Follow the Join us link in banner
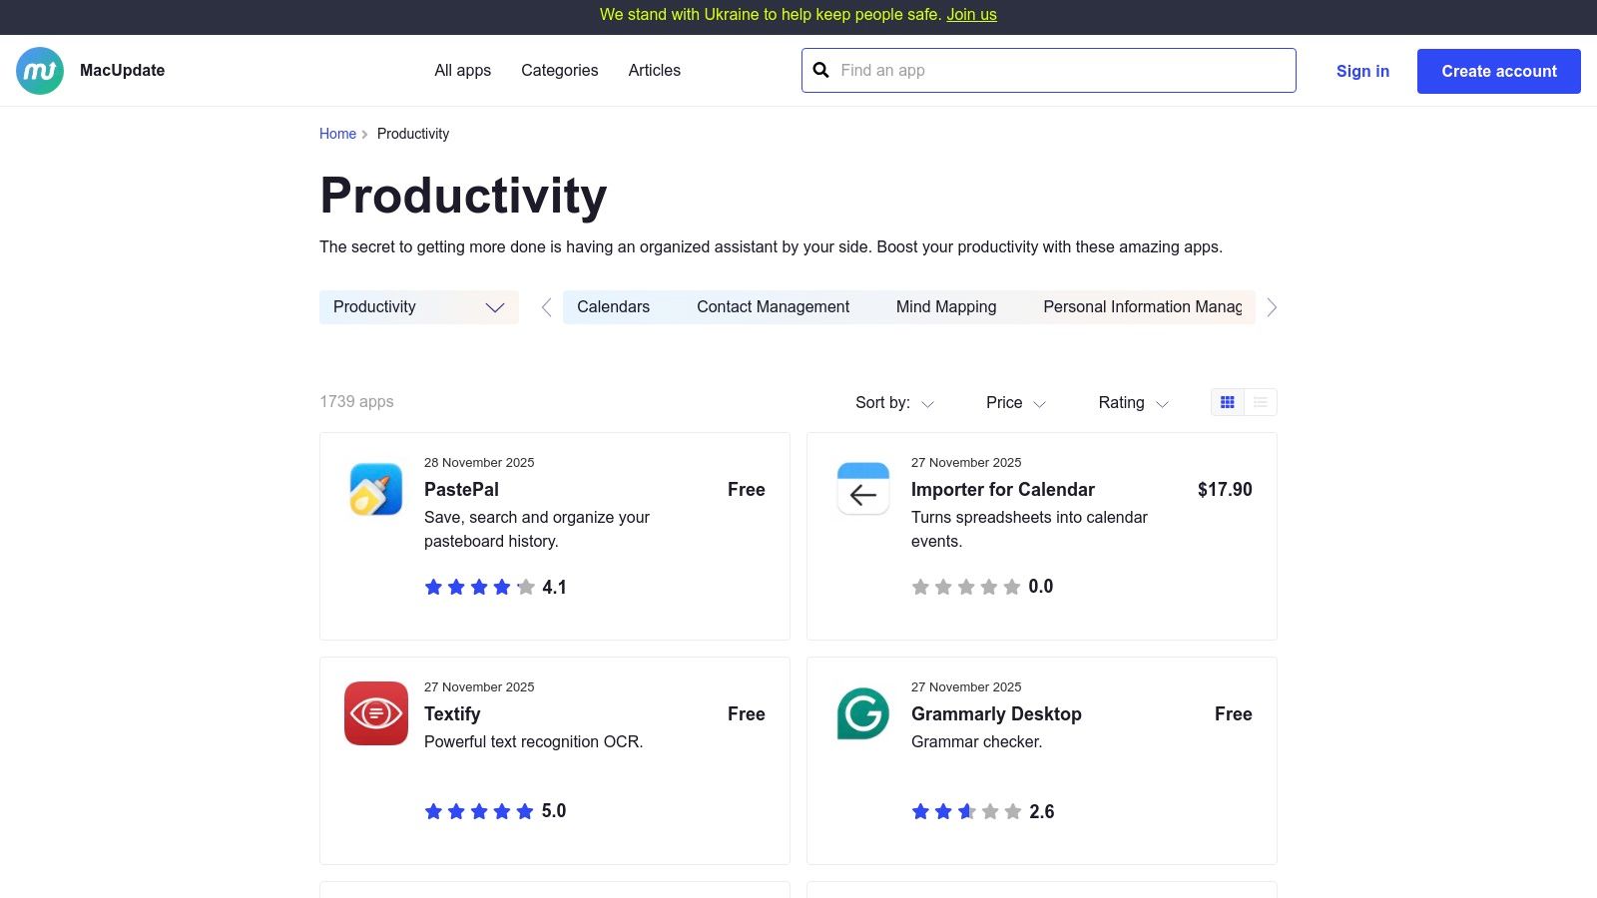Image resolution: width=1597 pixels, height=898 pixels. click(971, 15)
